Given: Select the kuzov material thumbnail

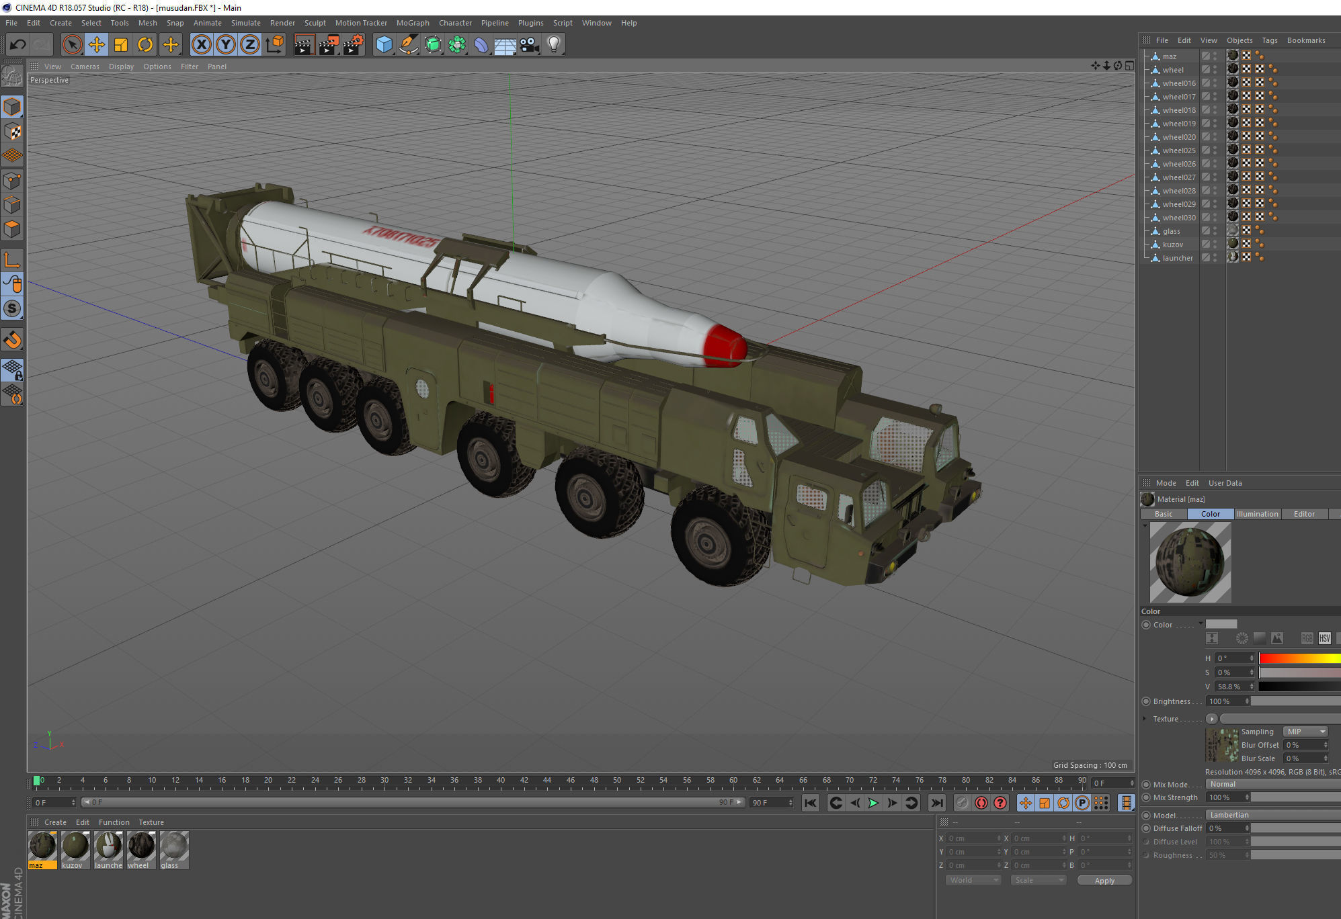Looking at the screenshot, I should click(75, 847).
